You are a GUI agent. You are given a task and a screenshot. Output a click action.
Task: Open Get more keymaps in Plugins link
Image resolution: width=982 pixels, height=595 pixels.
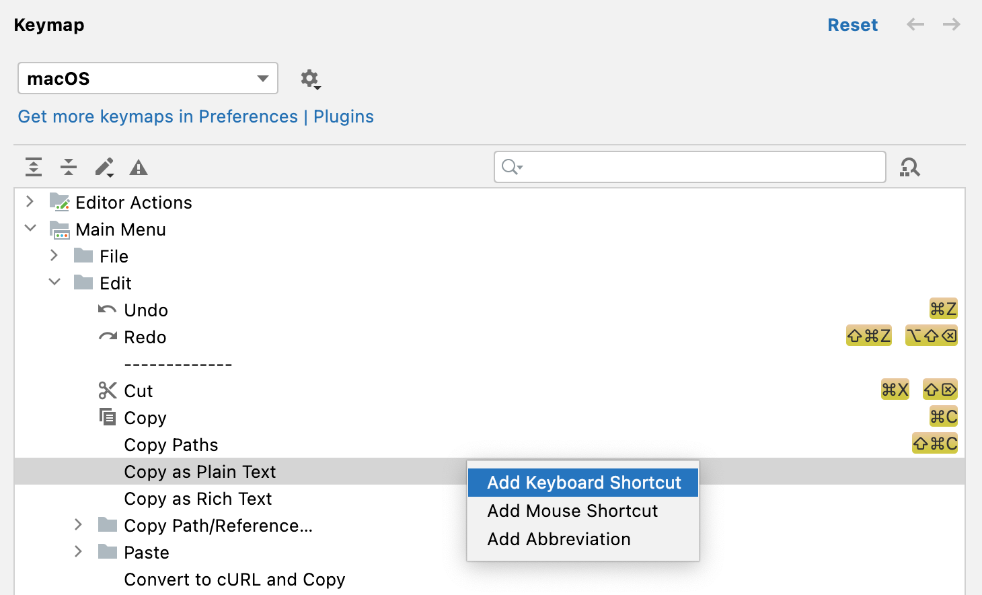(196, 116)
